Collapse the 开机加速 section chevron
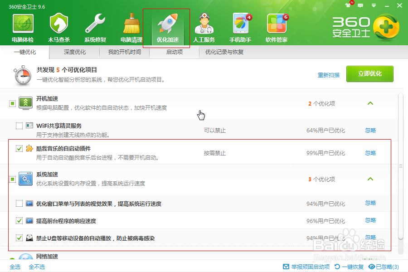 click(x=370, y=103)
